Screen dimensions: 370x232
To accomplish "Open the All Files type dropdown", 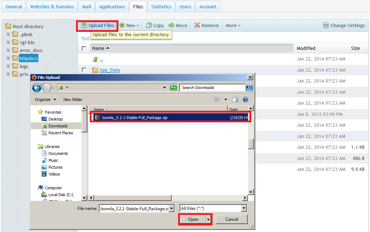I will pos(244,208).
